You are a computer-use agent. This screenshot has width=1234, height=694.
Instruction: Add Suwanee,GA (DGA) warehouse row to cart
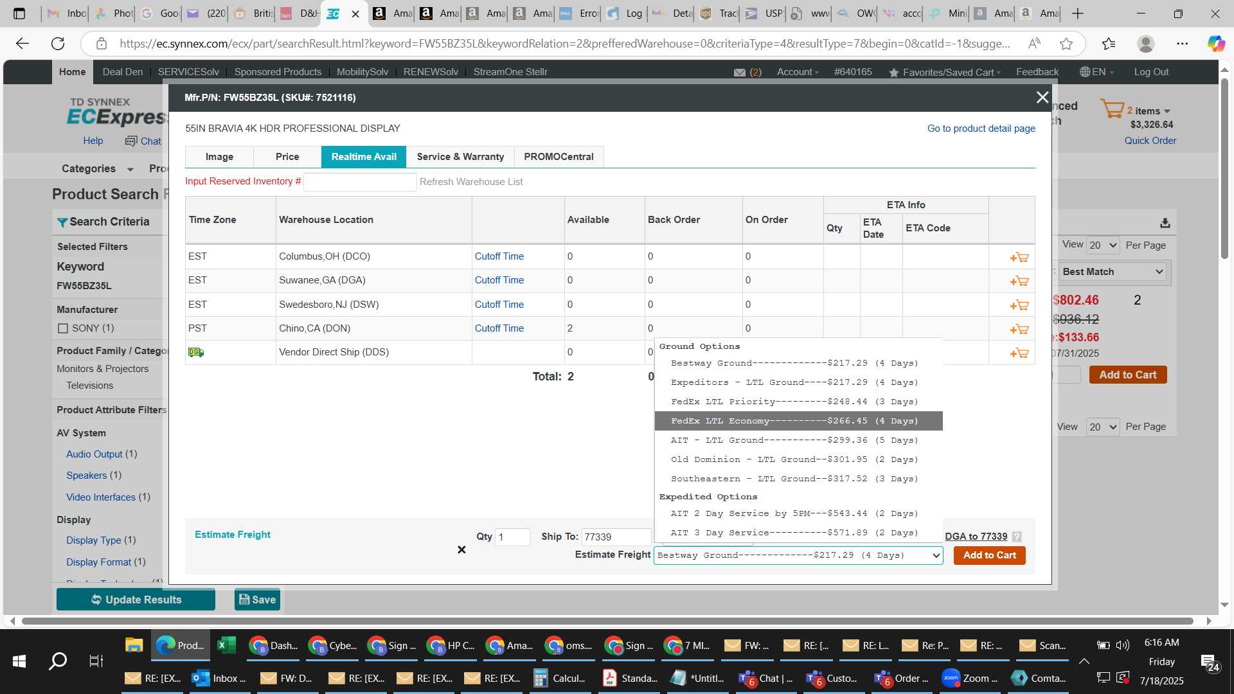1019,281
